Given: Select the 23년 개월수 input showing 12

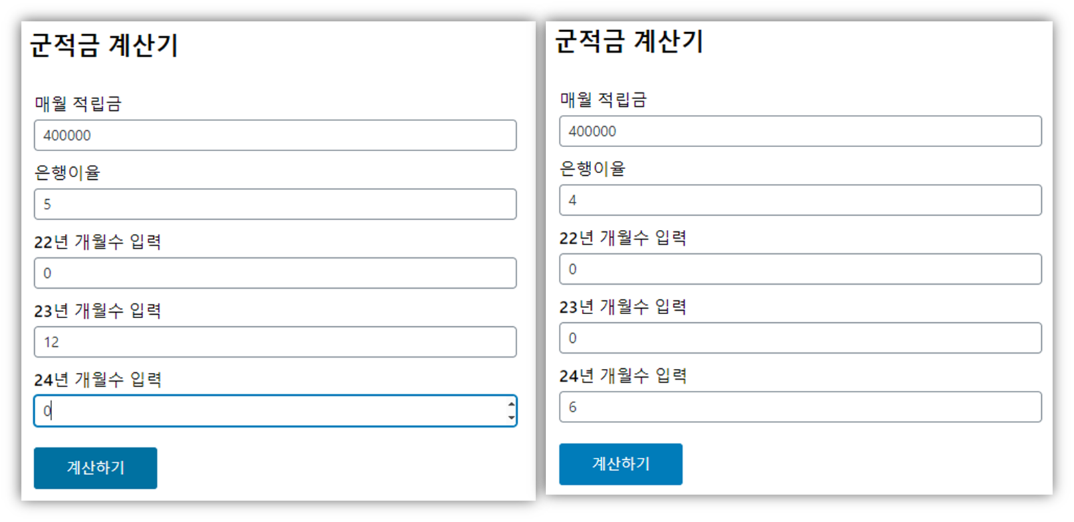Looking at the screenshot, I should pos(274,342).
